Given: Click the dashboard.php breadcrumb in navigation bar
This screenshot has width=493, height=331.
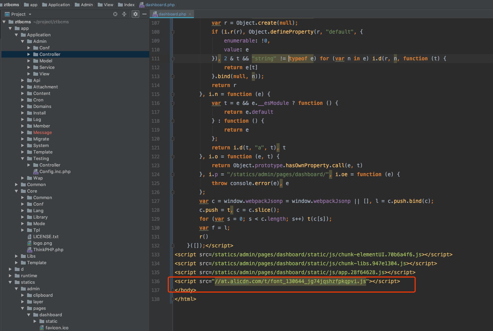Looking at the screenshot, I should click(x=160, y=5).
